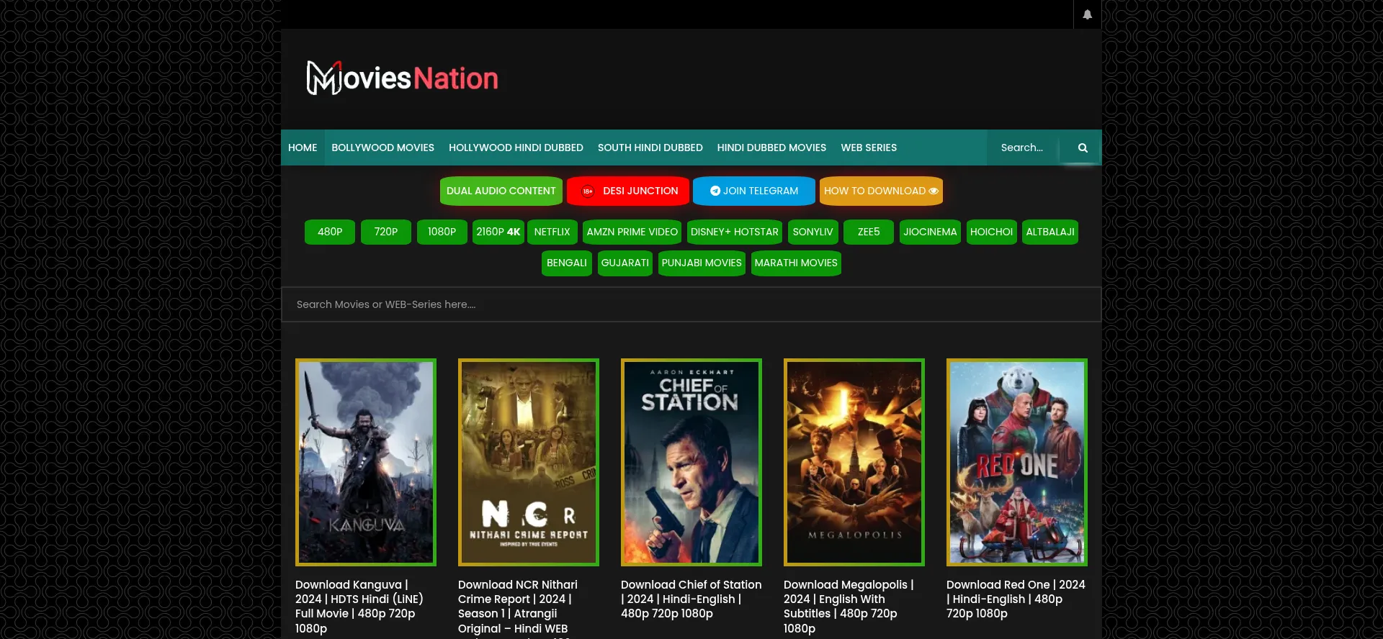Click 'Search Movies or WEB-Series here' field
Screen dimensions: 1383x639
click(691, 304)
